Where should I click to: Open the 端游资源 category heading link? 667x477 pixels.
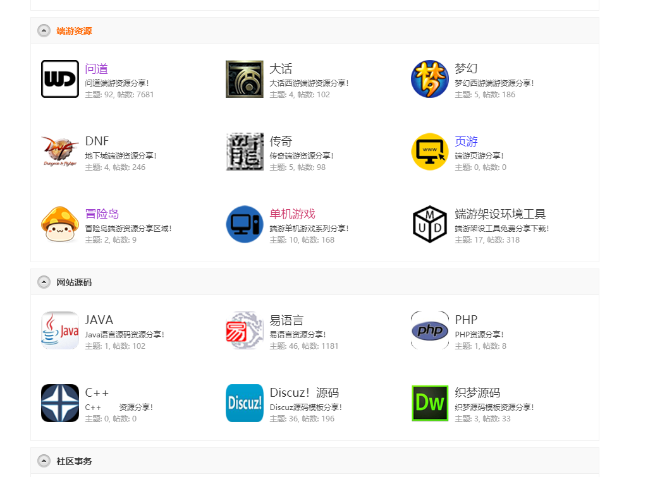[x=74, y=31]
